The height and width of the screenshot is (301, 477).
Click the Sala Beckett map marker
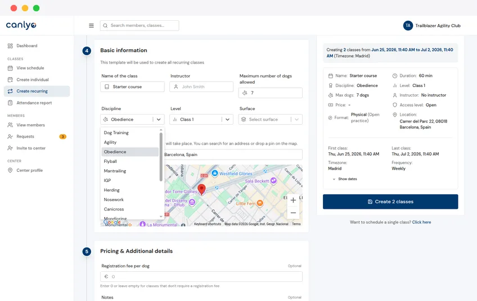click(x=273, y=181)
